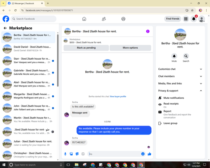Click Mark as pending button

pyautogui.click(x=86, y=48)
